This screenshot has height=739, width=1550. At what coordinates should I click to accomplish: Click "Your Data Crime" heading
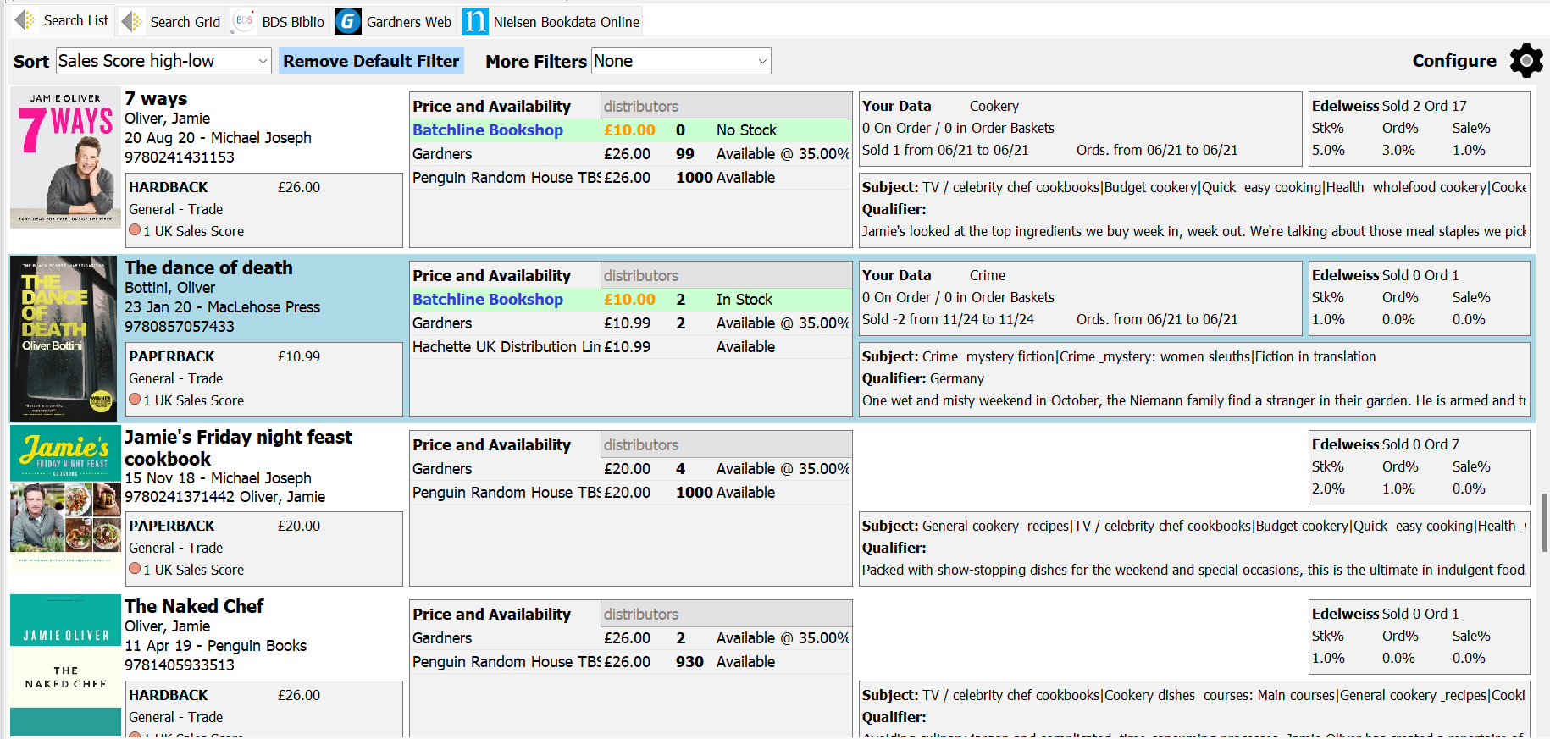click(933, 276)
